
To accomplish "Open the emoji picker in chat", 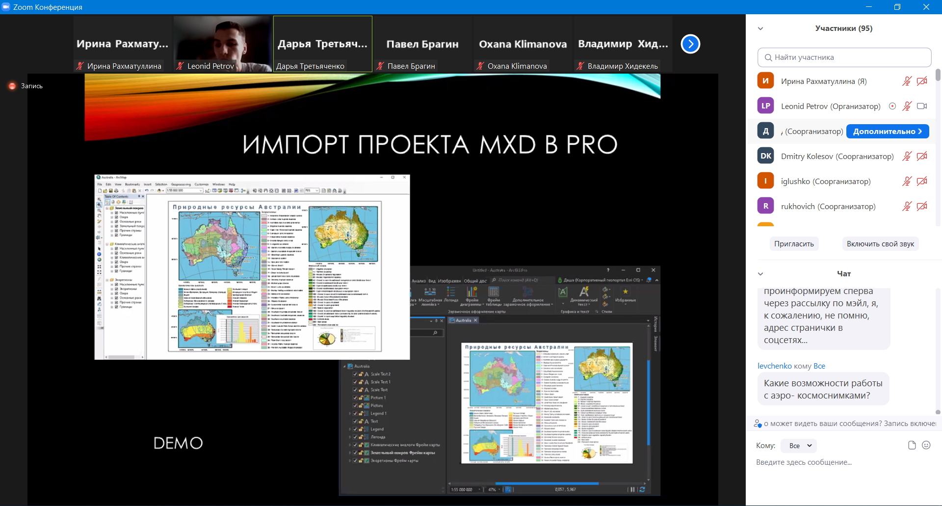I will (926, 445).
